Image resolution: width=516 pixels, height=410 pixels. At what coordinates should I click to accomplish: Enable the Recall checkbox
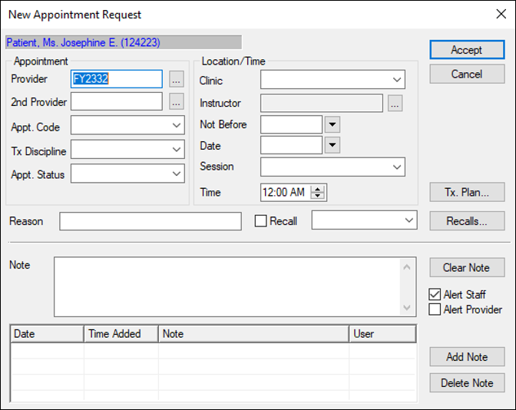(261, 221)
